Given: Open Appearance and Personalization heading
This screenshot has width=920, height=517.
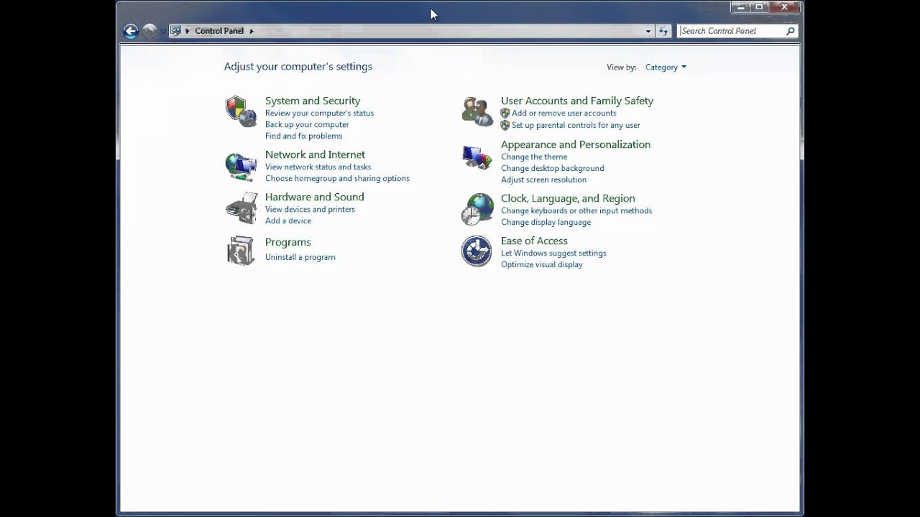Looking at the screenshot, I should (x=576, y=144).
